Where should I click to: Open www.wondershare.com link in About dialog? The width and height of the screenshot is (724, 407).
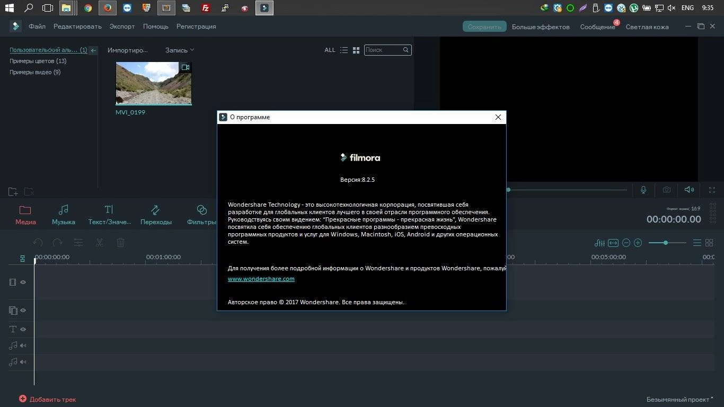261,279
